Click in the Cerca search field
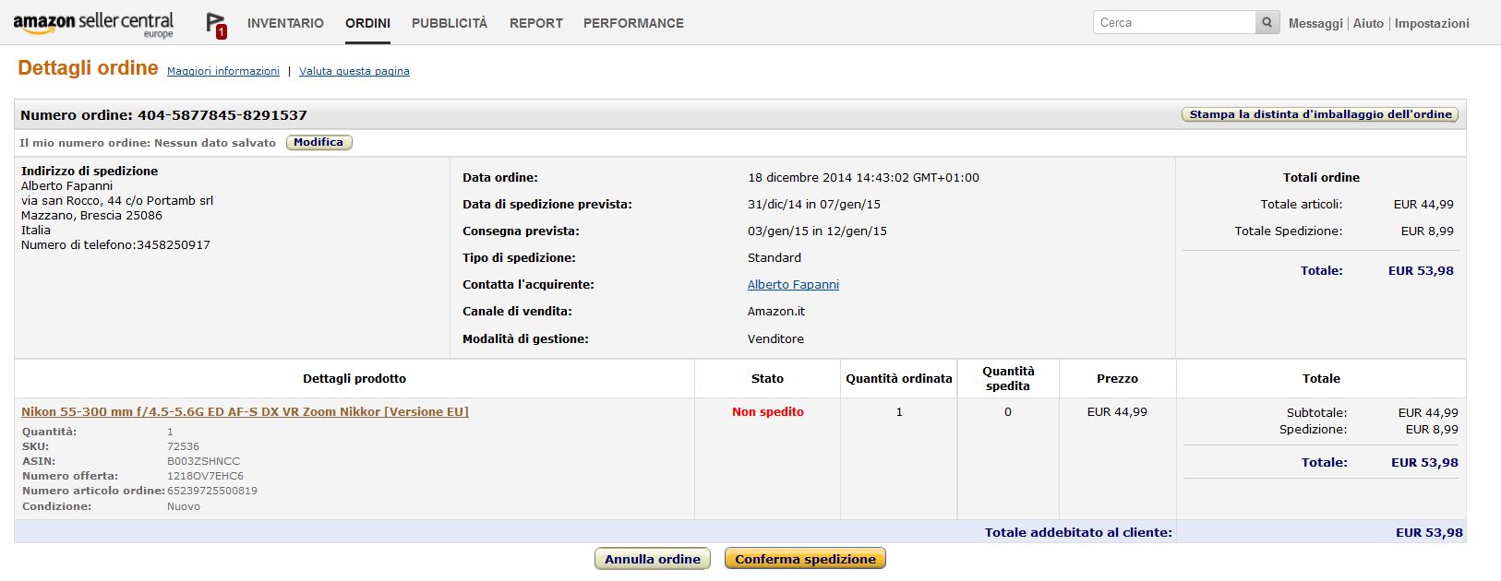The image size is (1501, 581). click(x=1174, y=23)
